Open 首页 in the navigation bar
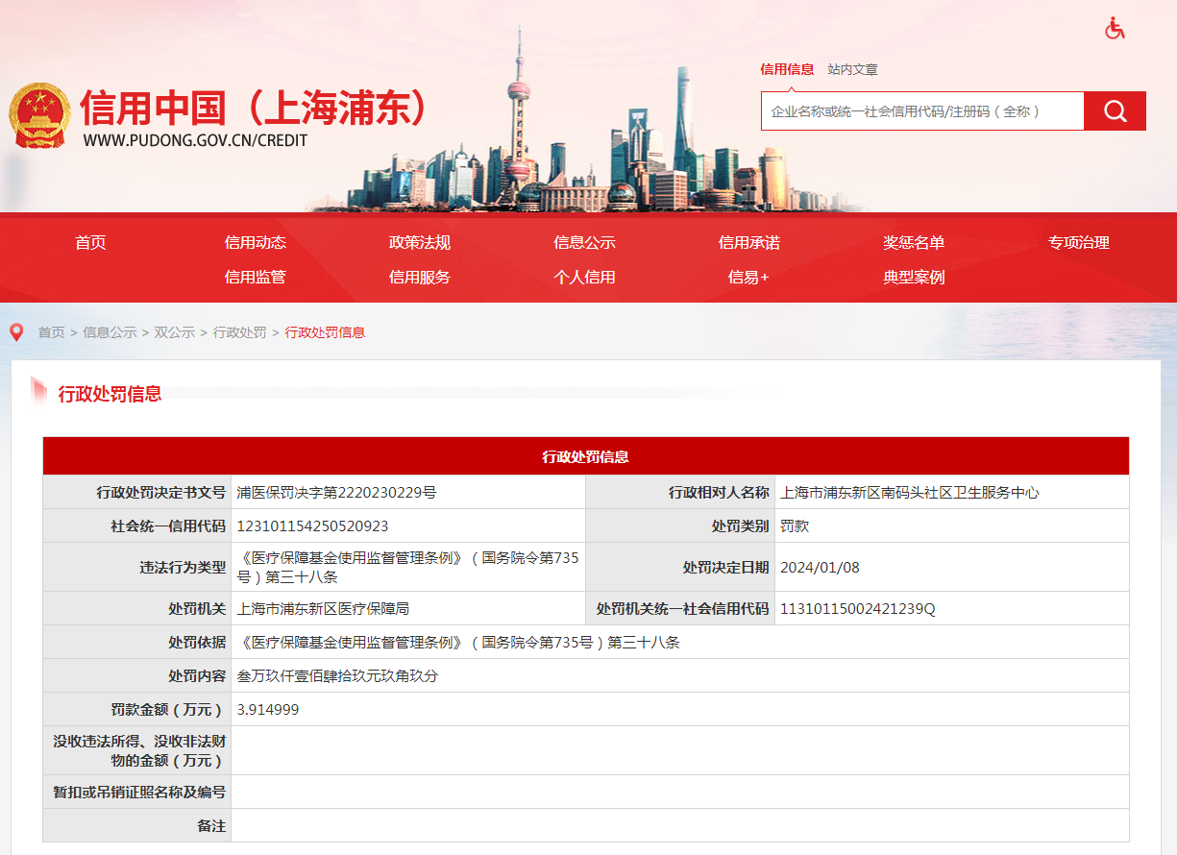The height and width of the screenshot is (855, 1177). pos(90,243)
